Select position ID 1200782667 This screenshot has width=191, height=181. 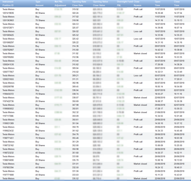[8, 50]
